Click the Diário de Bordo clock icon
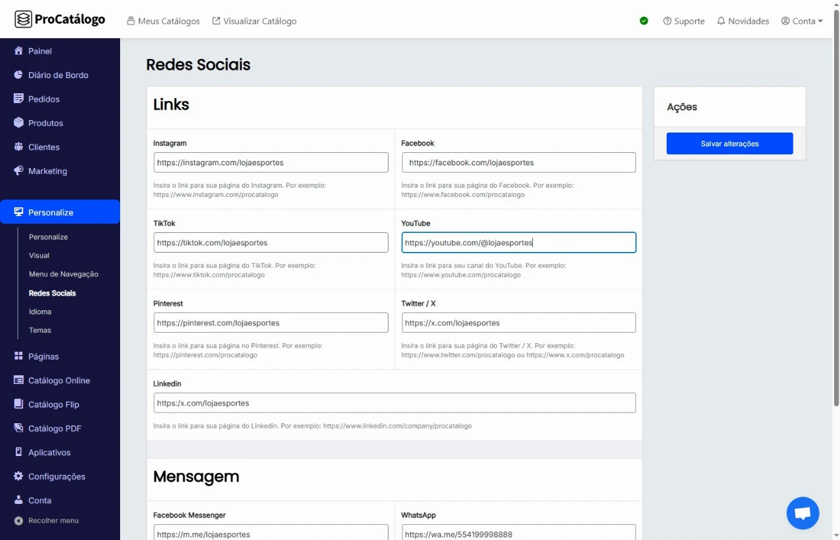840x540 pixels. 18,75
